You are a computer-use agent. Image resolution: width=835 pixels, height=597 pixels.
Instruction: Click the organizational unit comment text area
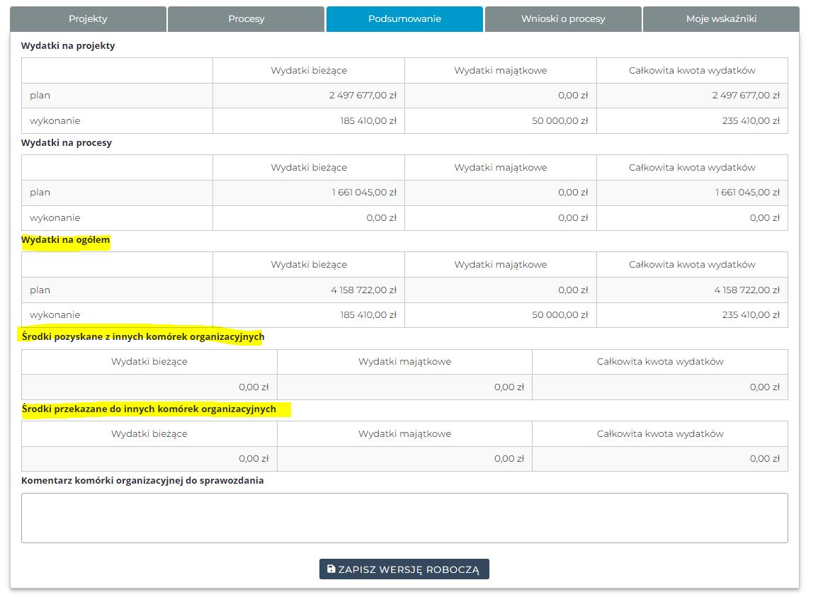(x=404, y=518)
